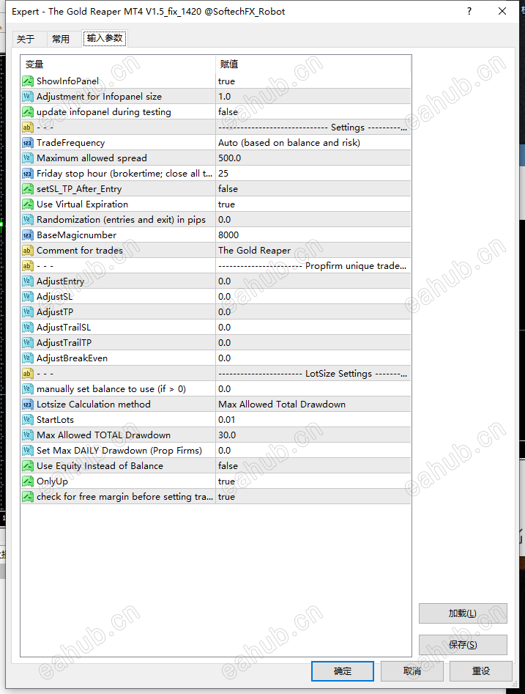This screenshot has height=694, width=525.
Task: Cancel with the 取消 button
Action: [412, 671]
